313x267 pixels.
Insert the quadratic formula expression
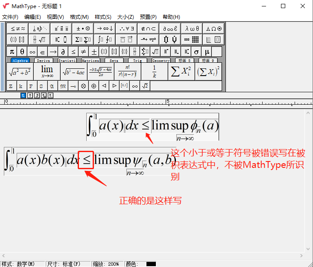pyautogui.click(x=101, y=71)
